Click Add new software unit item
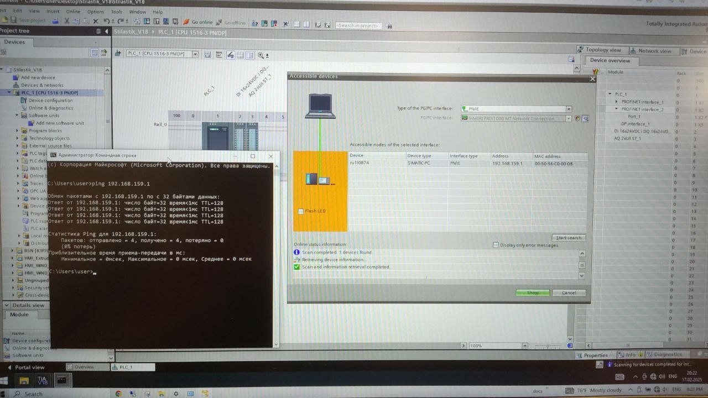Image resolution: width=708 pixels, height=398 pixels. pyautogui.click(x=60, y=123)
